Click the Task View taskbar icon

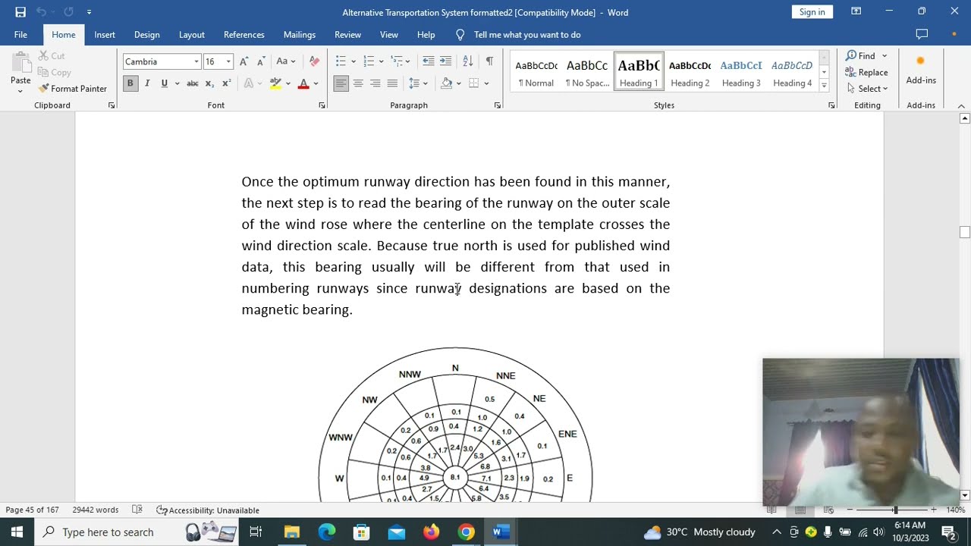(x=256, y=532)
